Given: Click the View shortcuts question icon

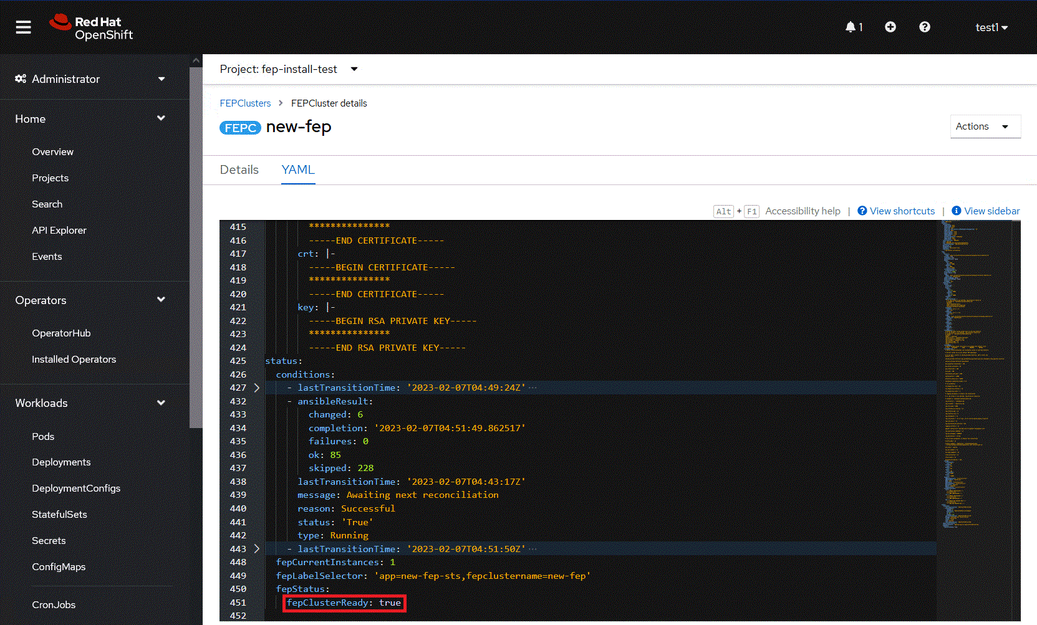Looking at the screenshot, I should pos(862,211).
